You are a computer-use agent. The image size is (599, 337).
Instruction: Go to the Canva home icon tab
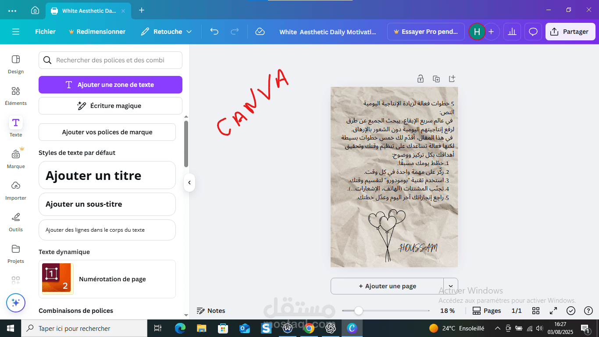35,10
